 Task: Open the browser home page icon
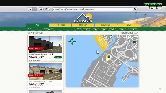pos(41,9)
